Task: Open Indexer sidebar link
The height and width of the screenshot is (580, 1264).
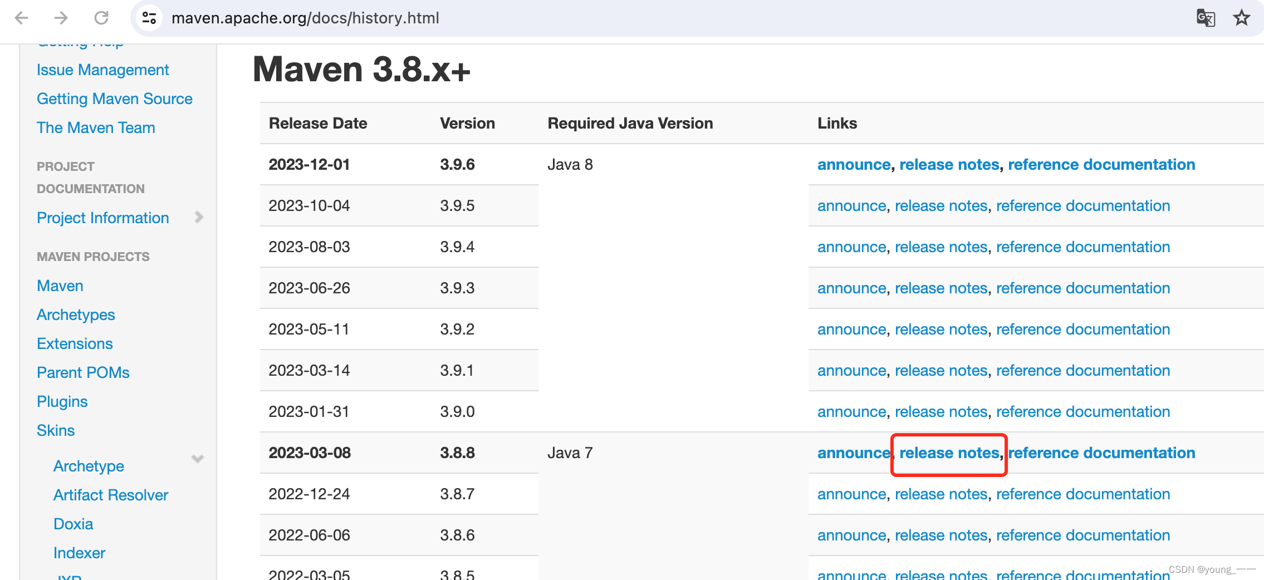Action: tap(79, 553)
